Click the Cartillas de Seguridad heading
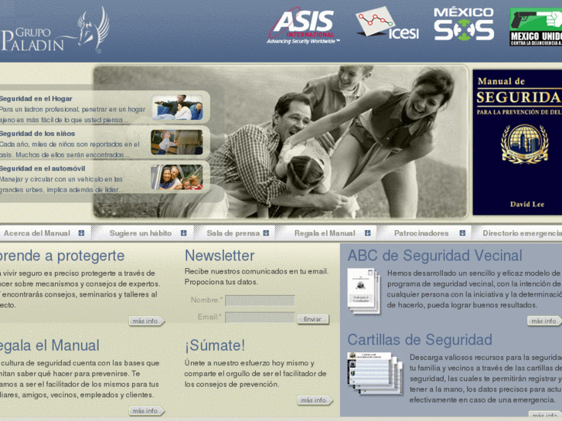The height and width of the screenshot is (421, 562). 420,340
